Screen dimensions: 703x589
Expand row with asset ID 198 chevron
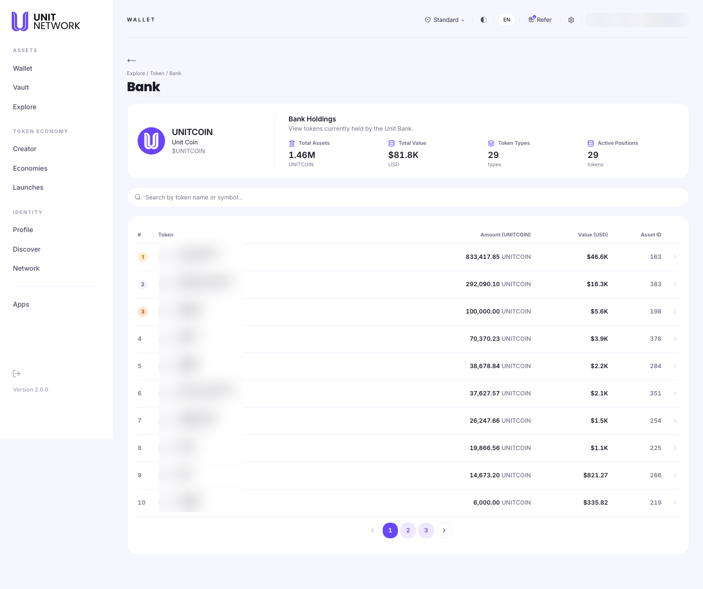[675, 312]
